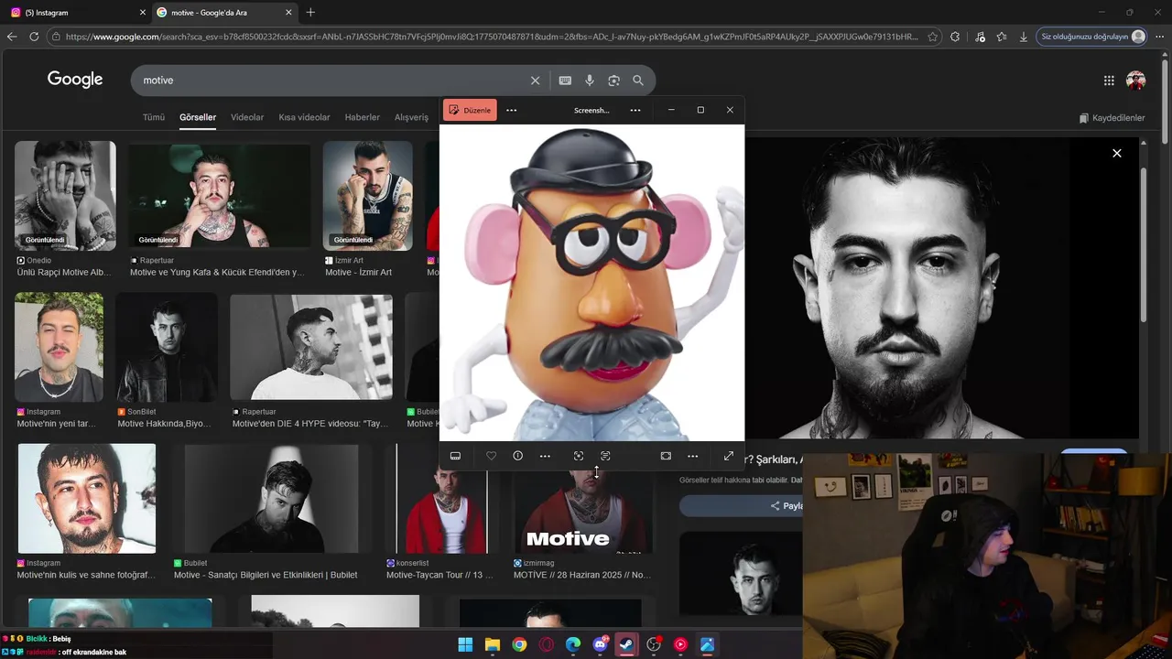Click the Paylaş share button in preview
The image size is (1172, 659).
787,506
